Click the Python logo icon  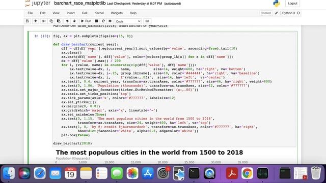(276, 4)
